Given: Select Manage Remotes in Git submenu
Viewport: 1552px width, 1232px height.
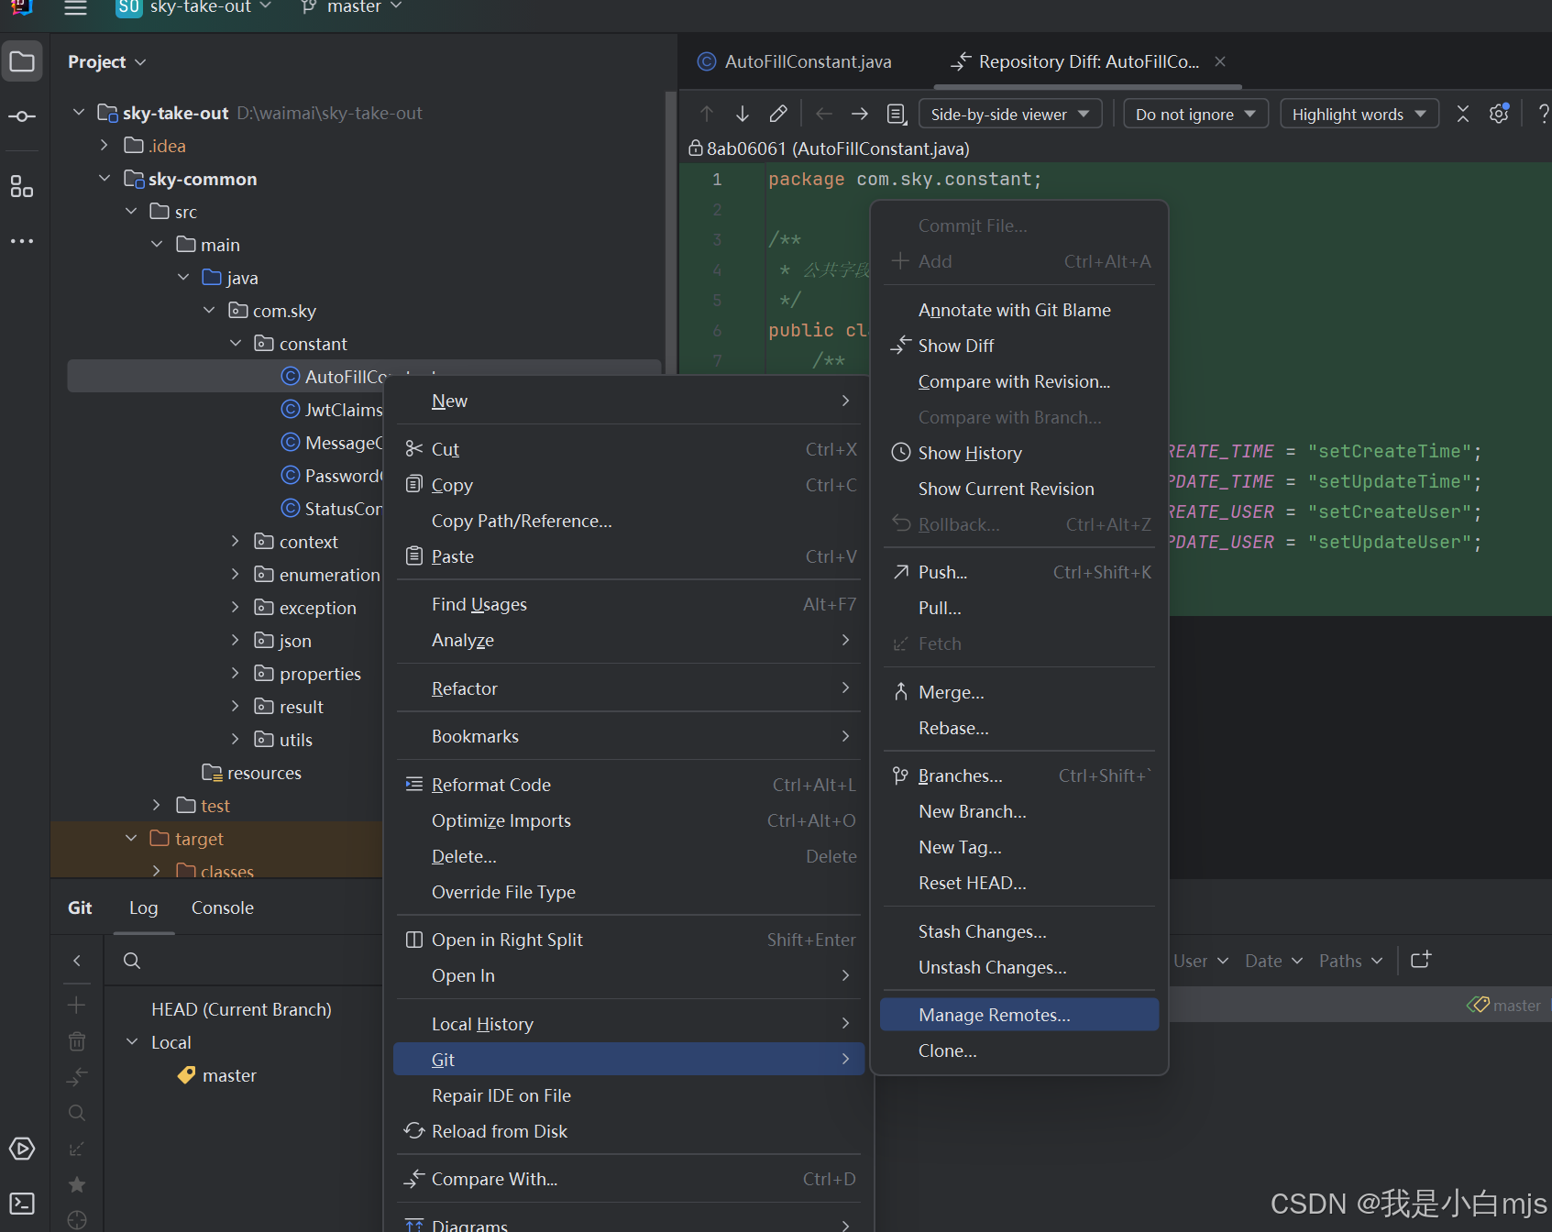Looking at the screenshot, I should [1019, 1015].
